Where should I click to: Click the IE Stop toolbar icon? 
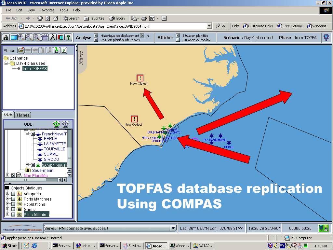pyautogui.click(x=40, y=18)
